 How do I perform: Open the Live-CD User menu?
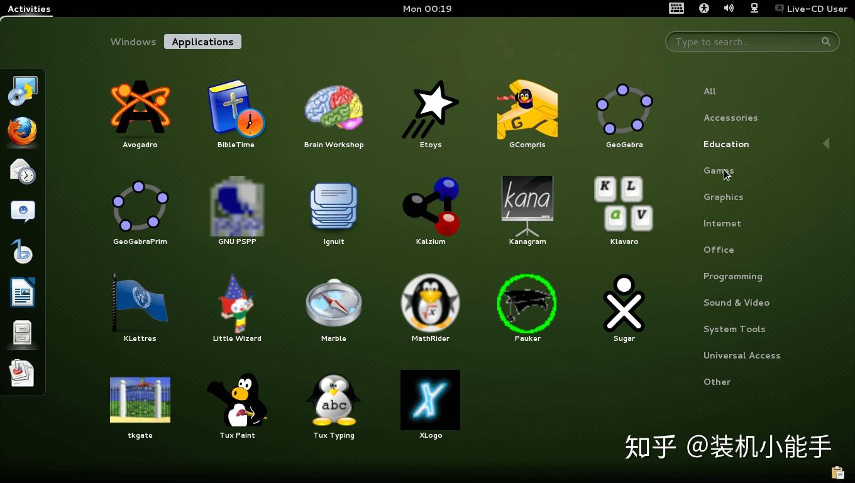[x=811, y=9]
